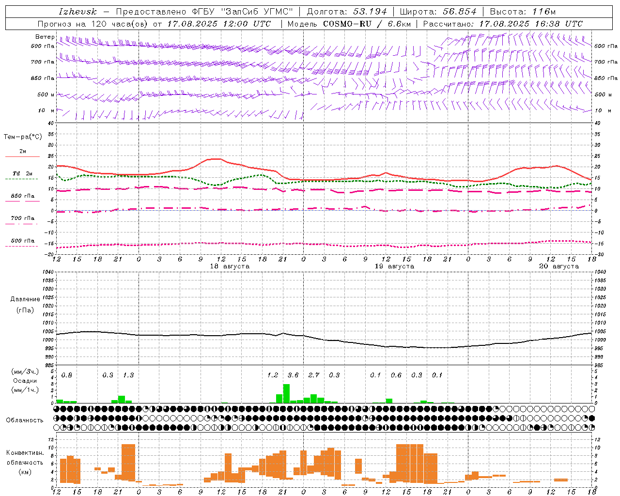The height and width of the screenshot is (496, 620).
Task: Click the '700 гПа' legend entry in temperature panel
Action: 22,218
